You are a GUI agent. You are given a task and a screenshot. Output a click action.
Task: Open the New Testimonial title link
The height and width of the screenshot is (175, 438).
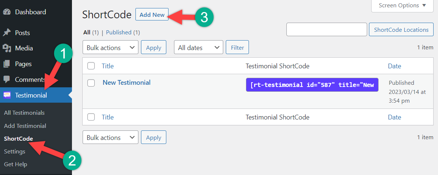click(127, 83)
